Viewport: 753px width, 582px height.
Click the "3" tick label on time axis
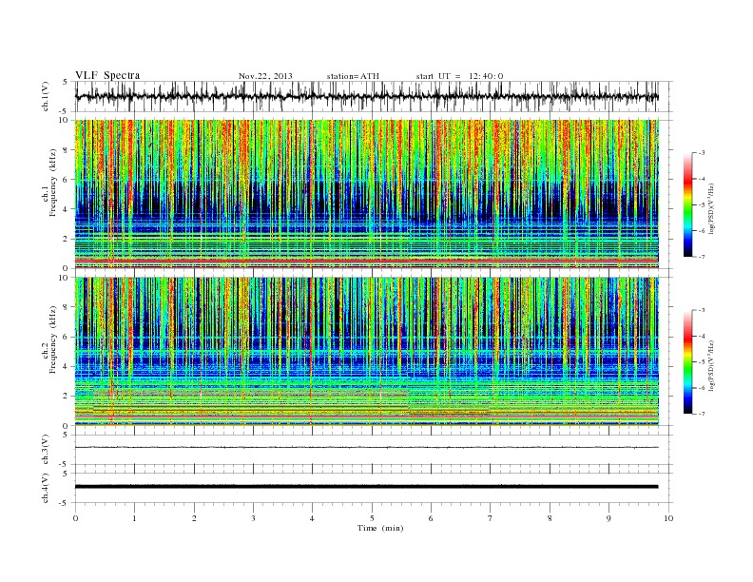coord(254,518)
